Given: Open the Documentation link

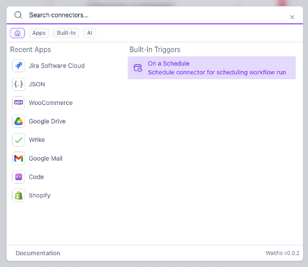Looking at the screenshot, I should [38, 253].
